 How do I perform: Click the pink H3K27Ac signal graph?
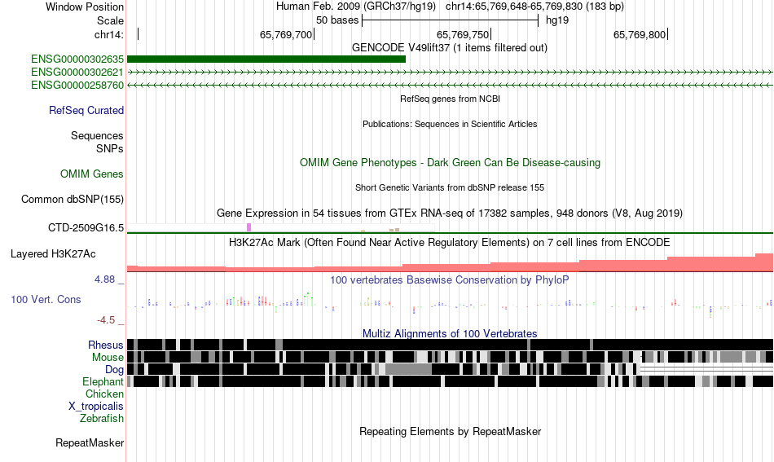point(451,263)
